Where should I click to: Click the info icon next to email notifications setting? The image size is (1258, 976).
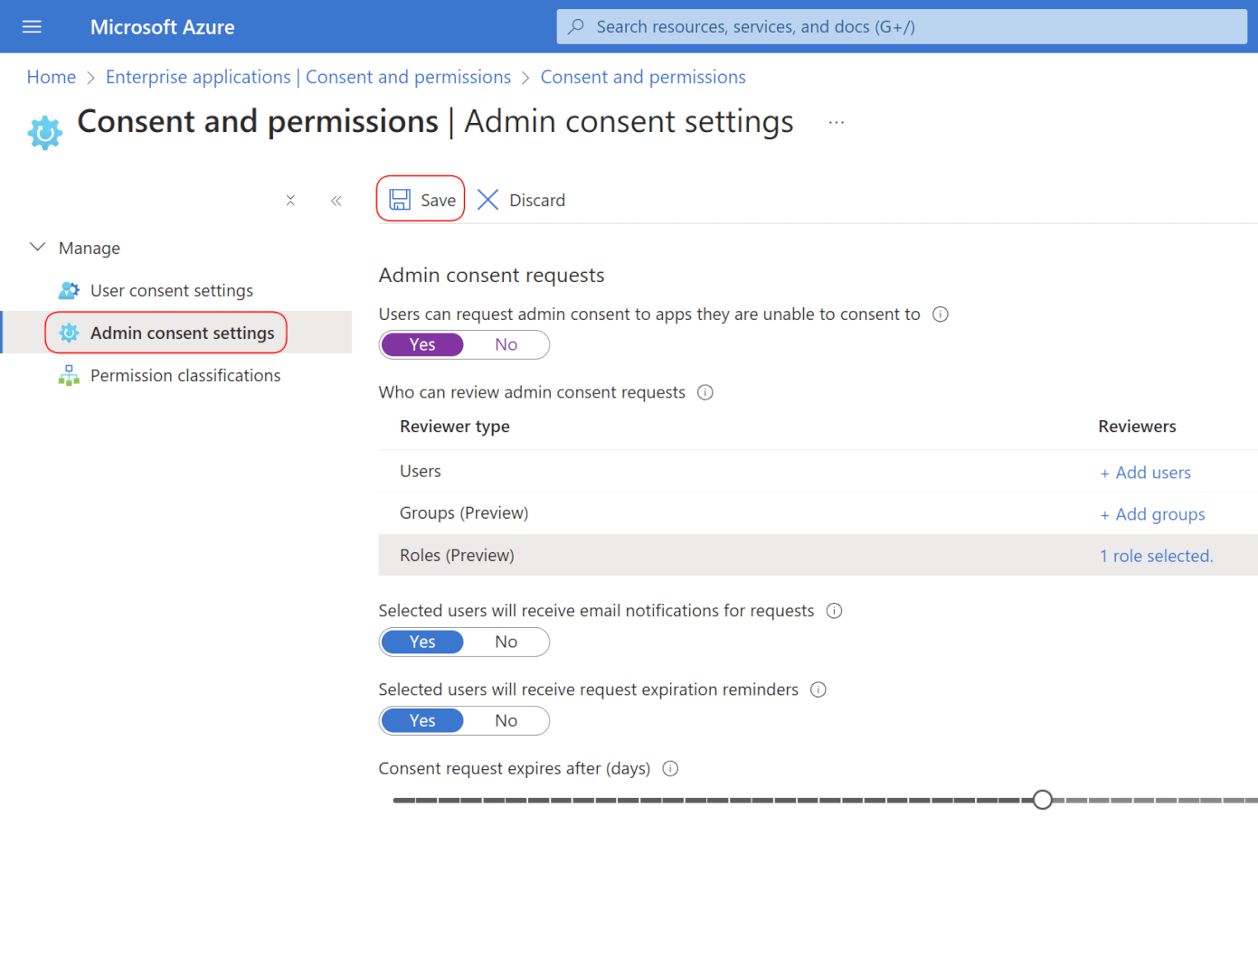tap(834, 610)
